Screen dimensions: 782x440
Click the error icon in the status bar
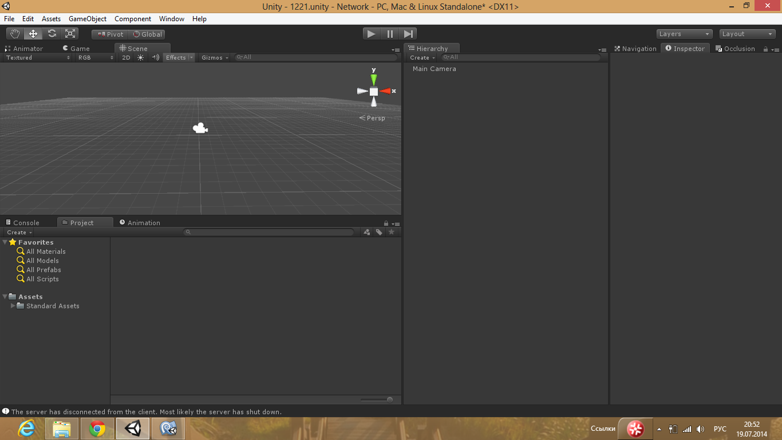pos(6,411)
